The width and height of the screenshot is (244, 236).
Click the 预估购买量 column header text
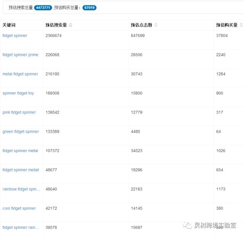coord(227,25)
